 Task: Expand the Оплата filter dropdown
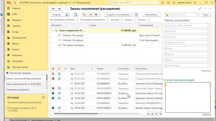[209, 48]
